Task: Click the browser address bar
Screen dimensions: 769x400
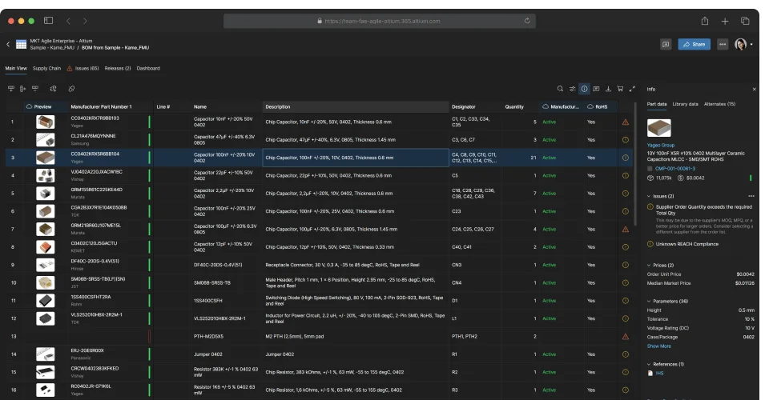Action: click(379, 21)
